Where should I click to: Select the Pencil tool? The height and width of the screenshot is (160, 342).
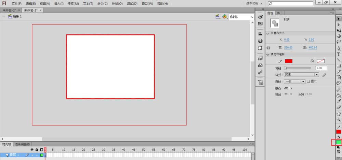click(339, 71)
